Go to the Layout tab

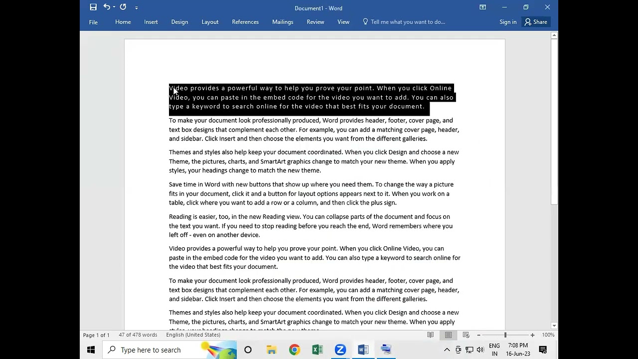coord(210,22)
